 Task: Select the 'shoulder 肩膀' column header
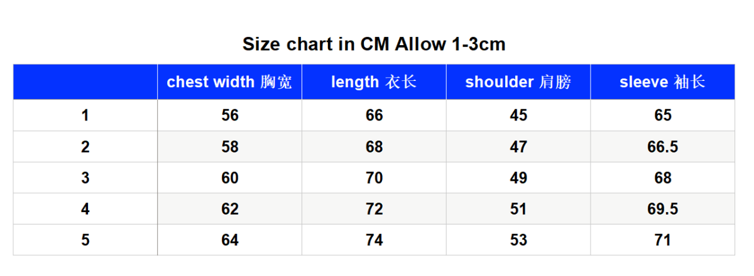pos(518,82)
